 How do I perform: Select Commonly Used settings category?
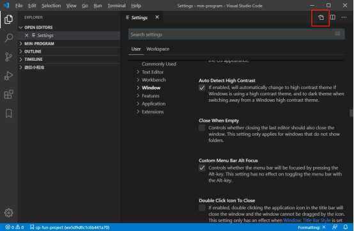pos(159,64)
